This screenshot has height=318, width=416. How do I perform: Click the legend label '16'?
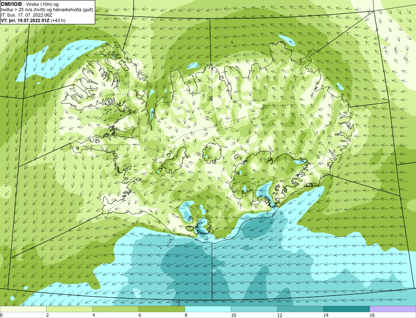pyautogui.click(x=372, y=315)
